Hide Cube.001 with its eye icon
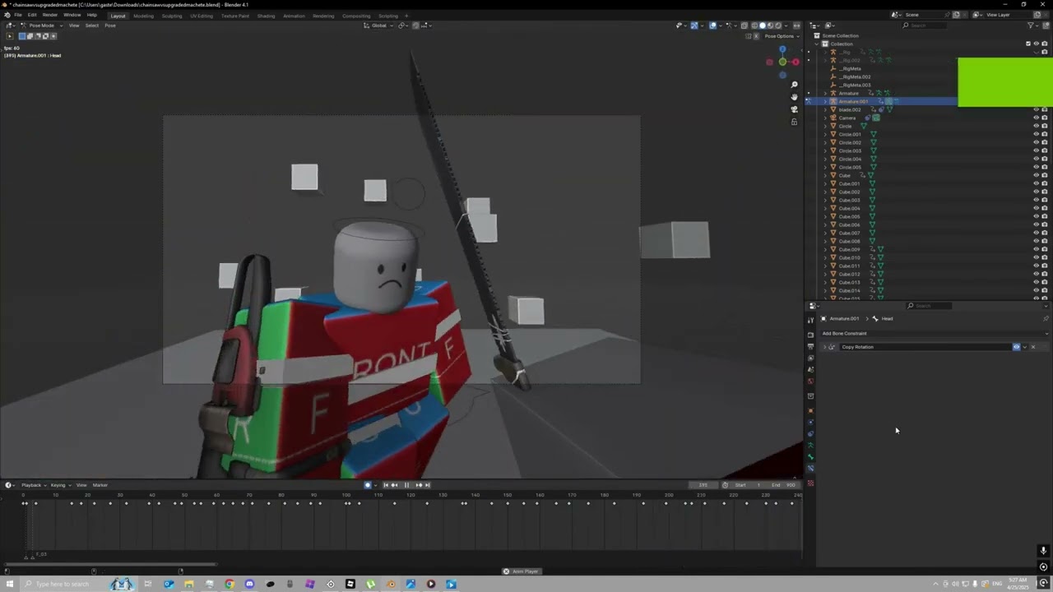 click(x=1036, y=183)
